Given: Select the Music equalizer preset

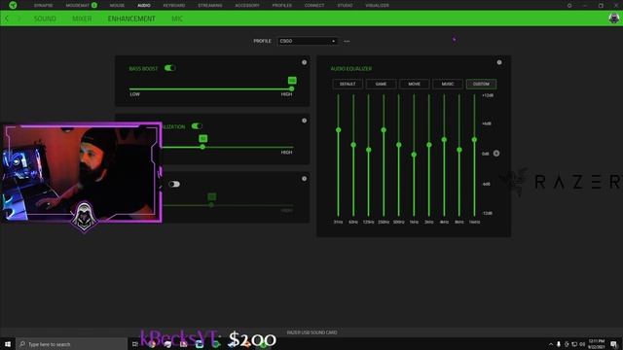Looking at the screenshot, I should [x=448, y=84].
